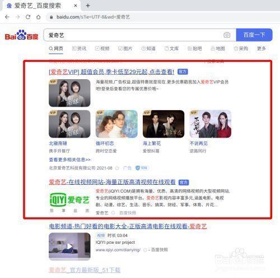Open the 采购 tab
The height and width of the screenshot is (278, 280).
[241, 49]
